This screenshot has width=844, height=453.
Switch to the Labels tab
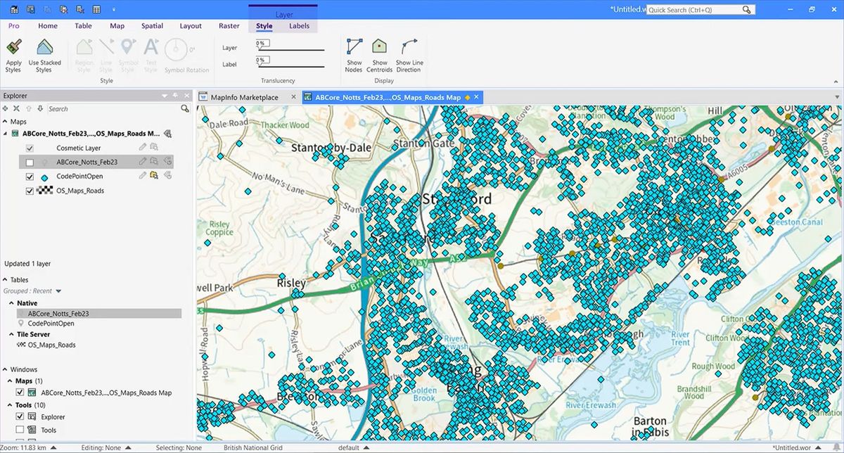tap(299, 25)
